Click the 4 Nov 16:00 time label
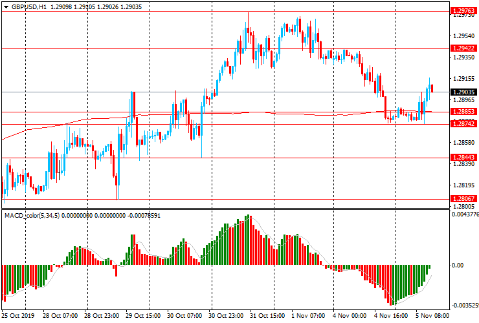The width and height of the screenshot is (479, 323). tap(390, 317)
